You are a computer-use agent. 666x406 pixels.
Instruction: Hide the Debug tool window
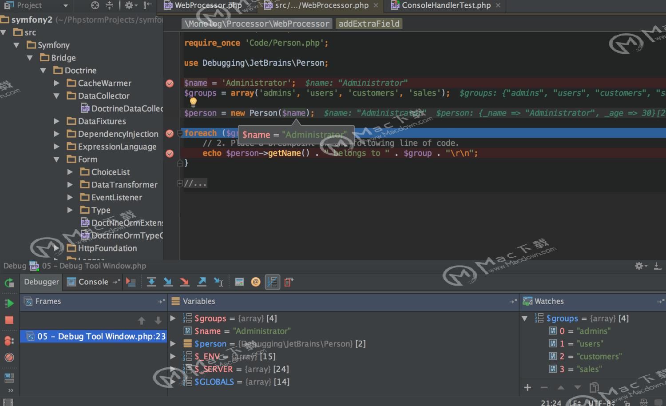click(x=657, y=266)
